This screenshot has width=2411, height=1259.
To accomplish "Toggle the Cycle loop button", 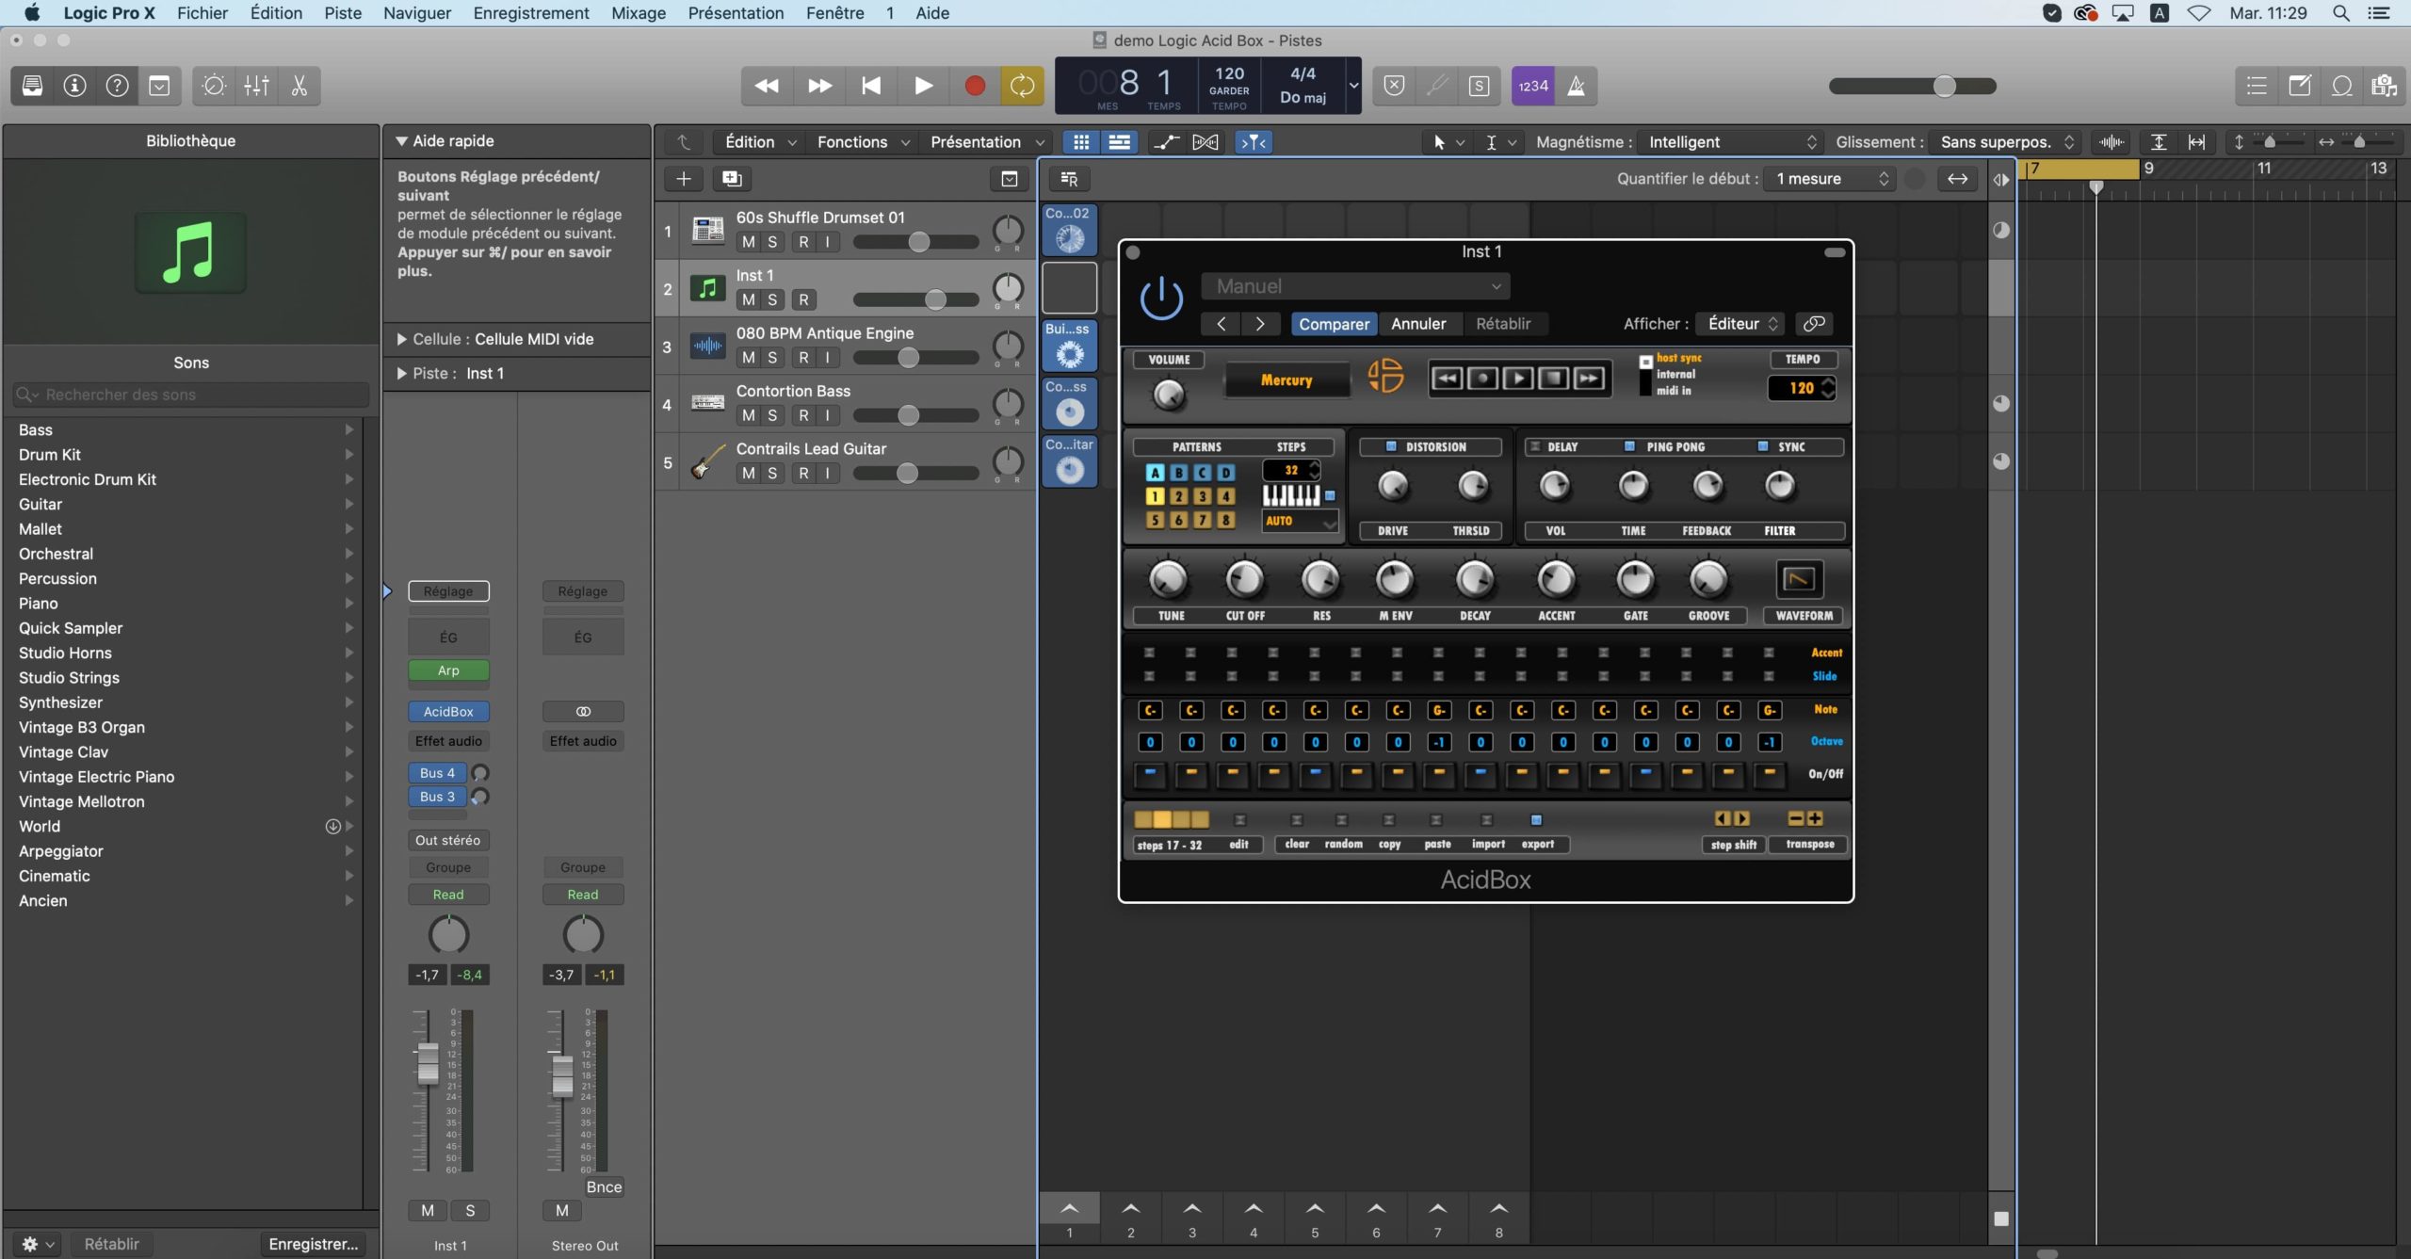I will coord(1022,86).
